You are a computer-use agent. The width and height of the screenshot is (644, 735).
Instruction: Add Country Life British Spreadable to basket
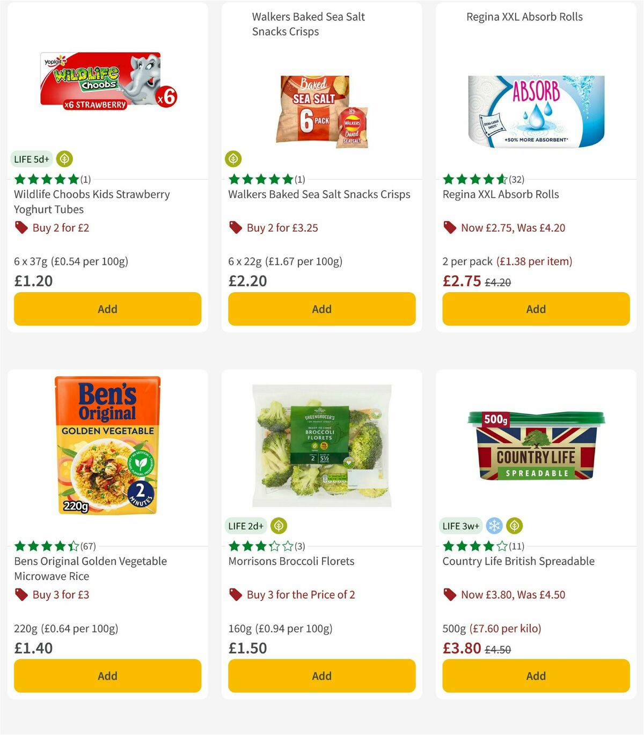pyautogui.click(x=536, y=675)
